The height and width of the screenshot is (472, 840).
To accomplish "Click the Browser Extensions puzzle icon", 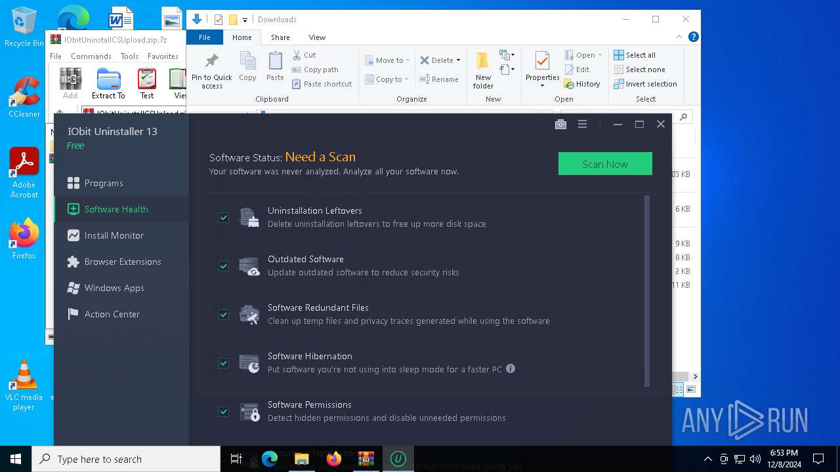I will click(73, 262).
